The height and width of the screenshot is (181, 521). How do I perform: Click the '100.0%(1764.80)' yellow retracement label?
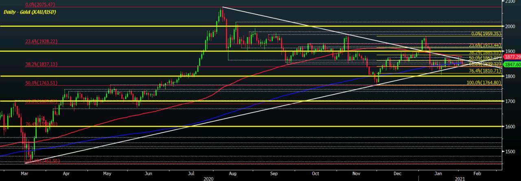484,83
